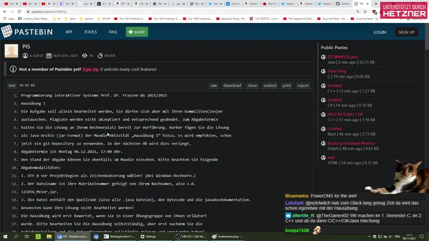Open ZSTWWISZV.java public paste
Viewport: 429px width, 241px height.
coord(342,57)
